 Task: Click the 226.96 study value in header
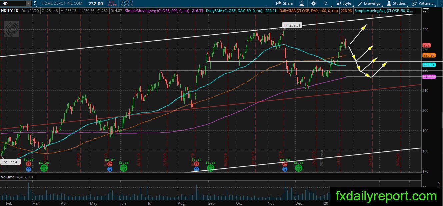346,11
